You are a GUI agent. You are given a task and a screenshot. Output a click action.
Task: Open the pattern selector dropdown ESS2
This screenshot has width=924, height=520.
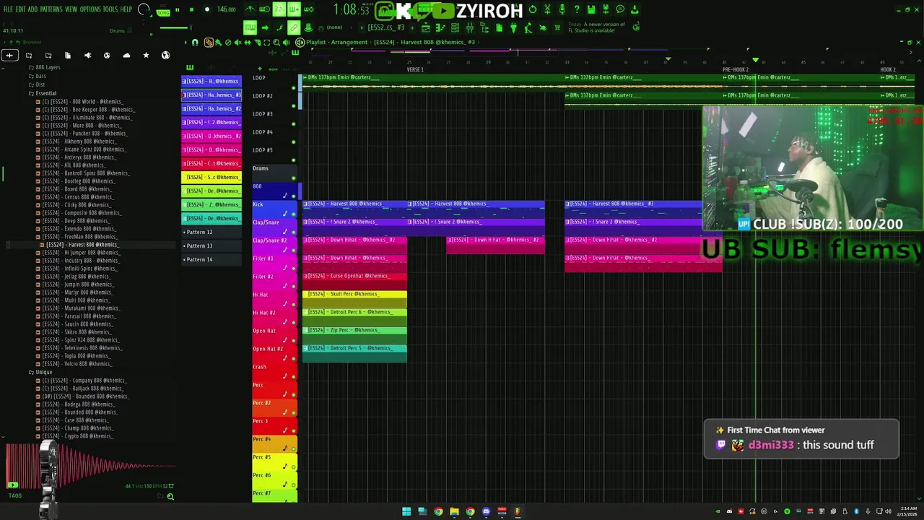point(385,27)
